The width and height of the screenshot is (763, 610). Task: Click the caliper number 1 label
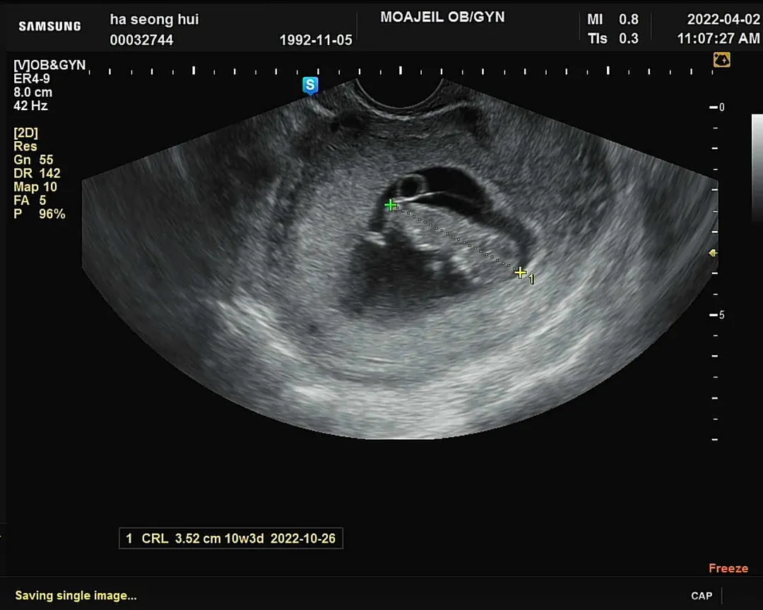pyautogui.click(x=531, y=279)
